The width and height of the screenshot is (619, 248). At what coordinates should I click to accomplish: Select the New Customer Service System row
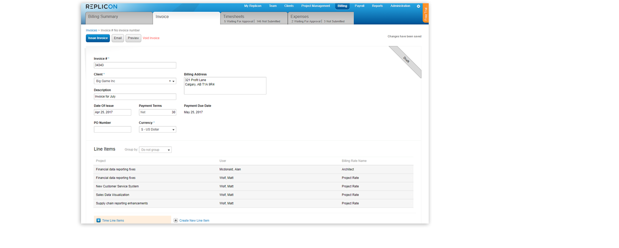253,186
